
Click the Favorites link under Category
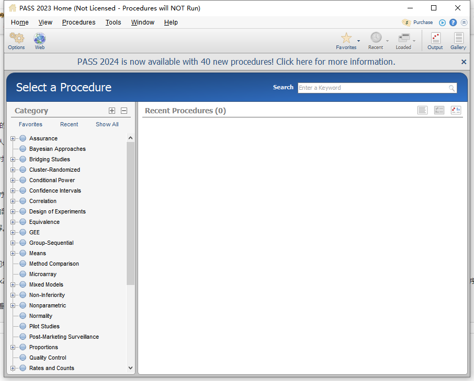[30, 124]
